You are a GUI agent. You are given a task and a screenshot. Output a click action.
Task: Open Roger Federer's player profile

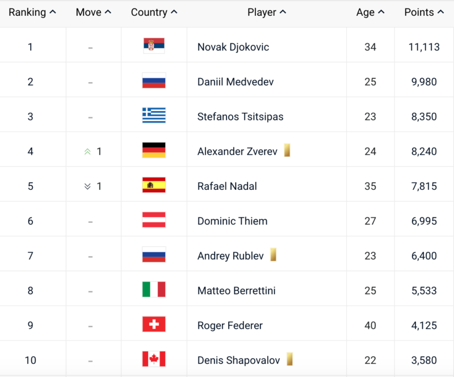230,325
